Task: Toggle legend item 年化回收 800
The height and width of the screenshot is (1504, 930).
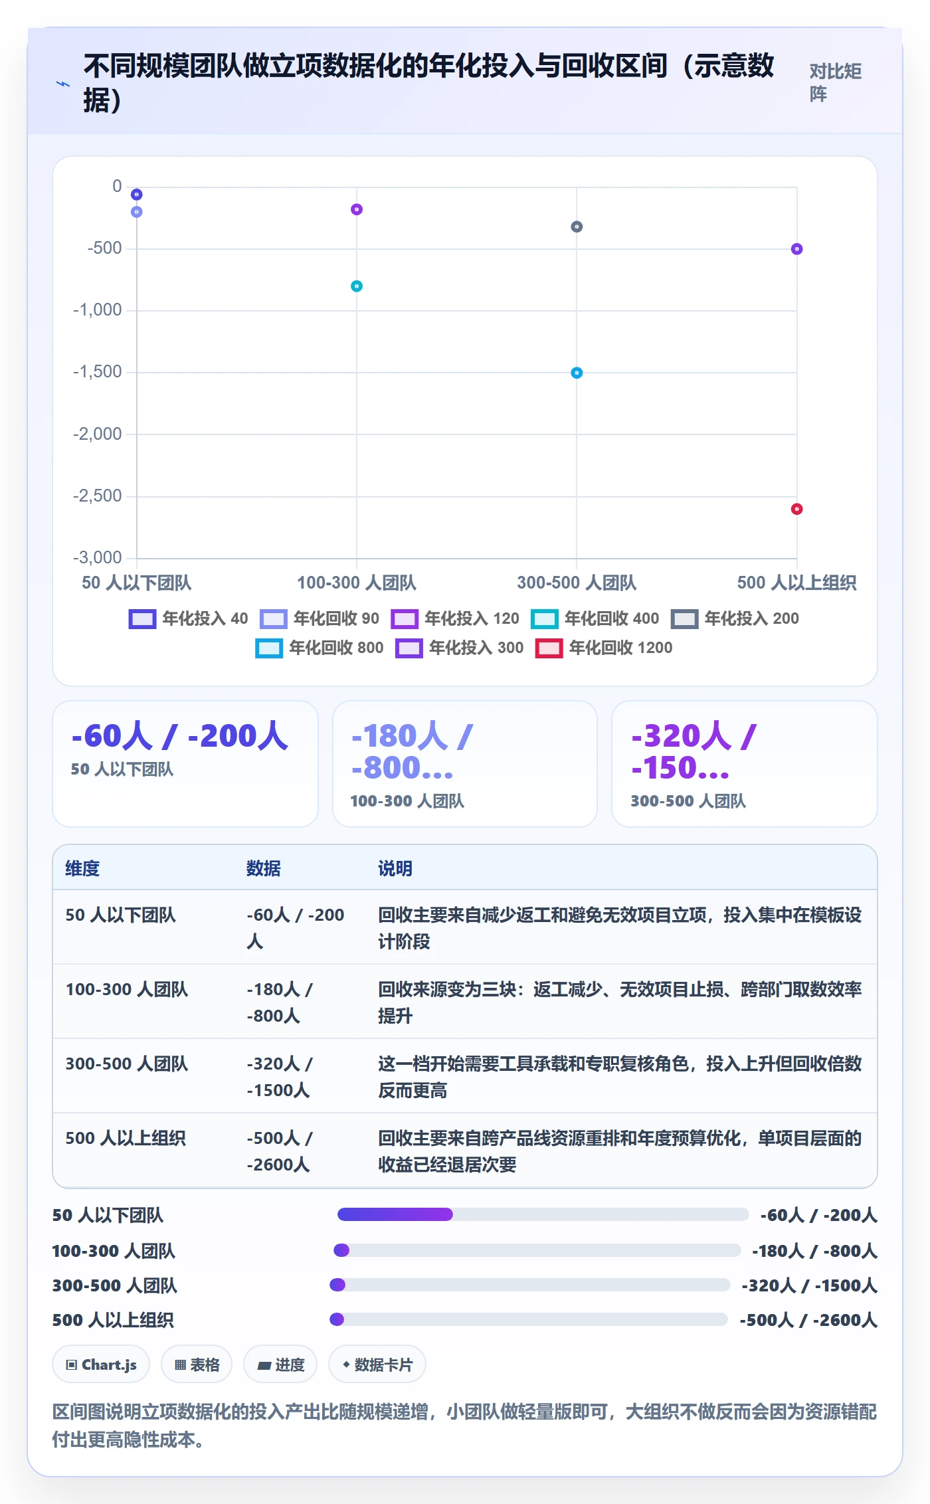Action: 320,648
